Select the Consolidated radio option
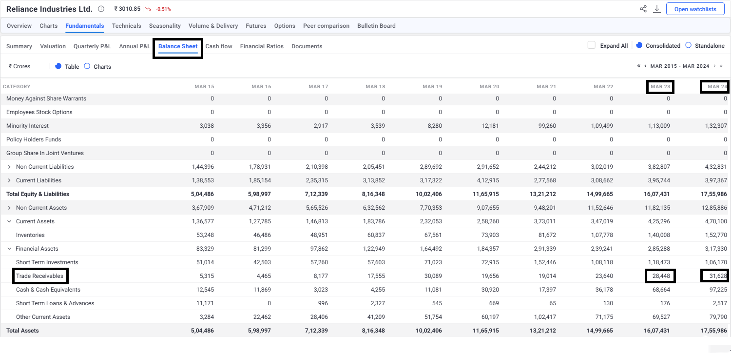 click(640, 45)
